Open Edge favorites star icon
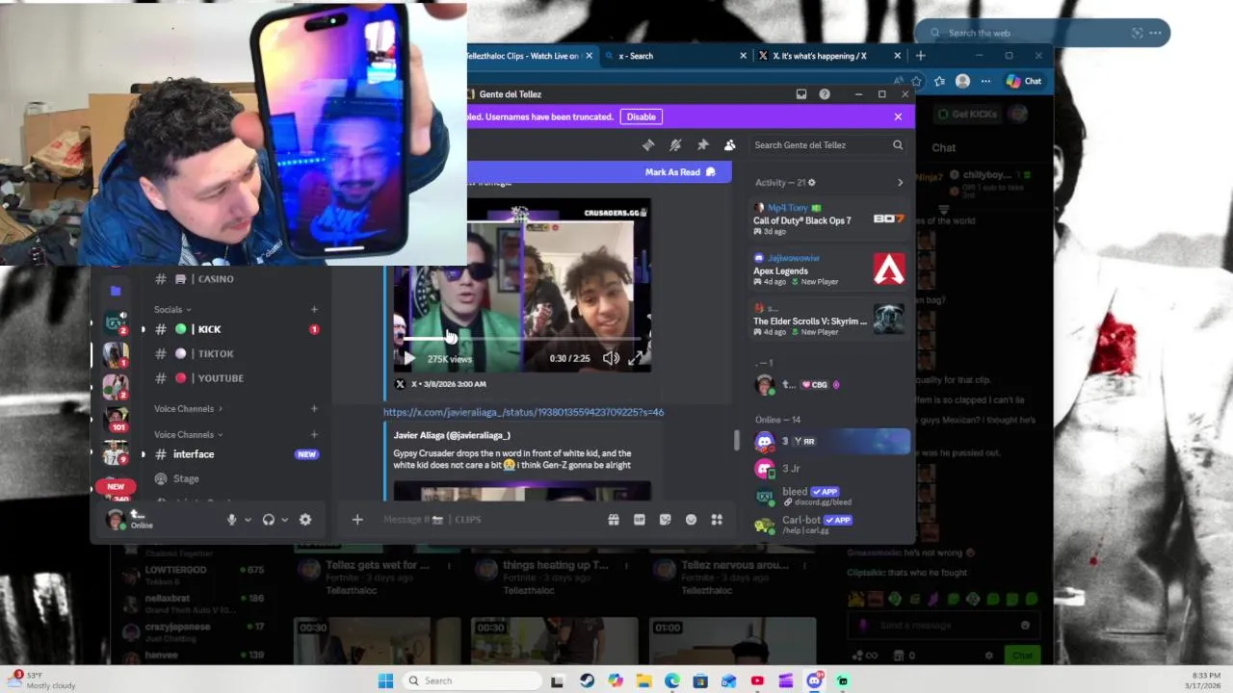 tap(917, 82)
